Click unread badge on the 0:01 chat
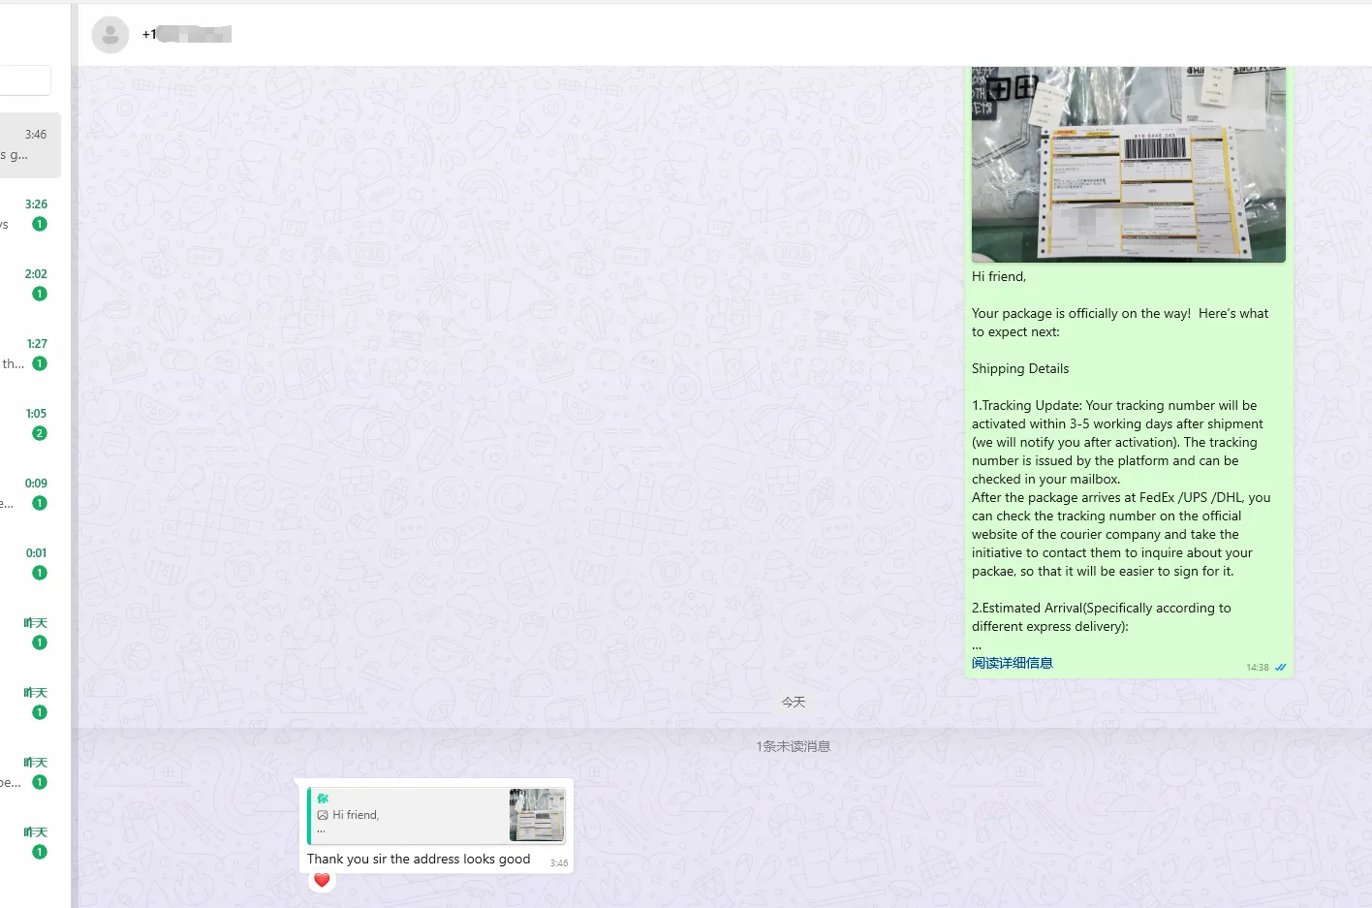 click(40, 573)
